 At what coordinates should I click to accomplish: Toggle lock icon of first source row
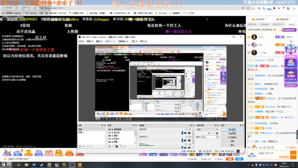112,130
